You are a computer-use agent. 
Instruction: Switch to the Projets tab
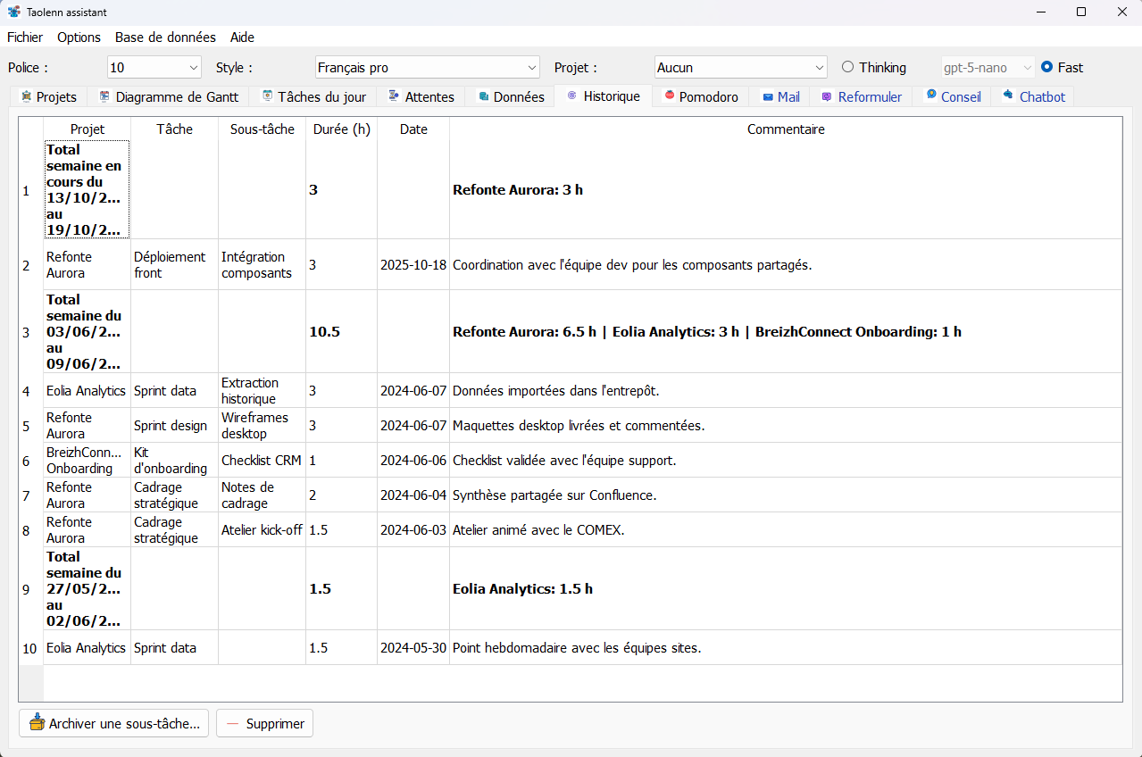coord(49,96)
